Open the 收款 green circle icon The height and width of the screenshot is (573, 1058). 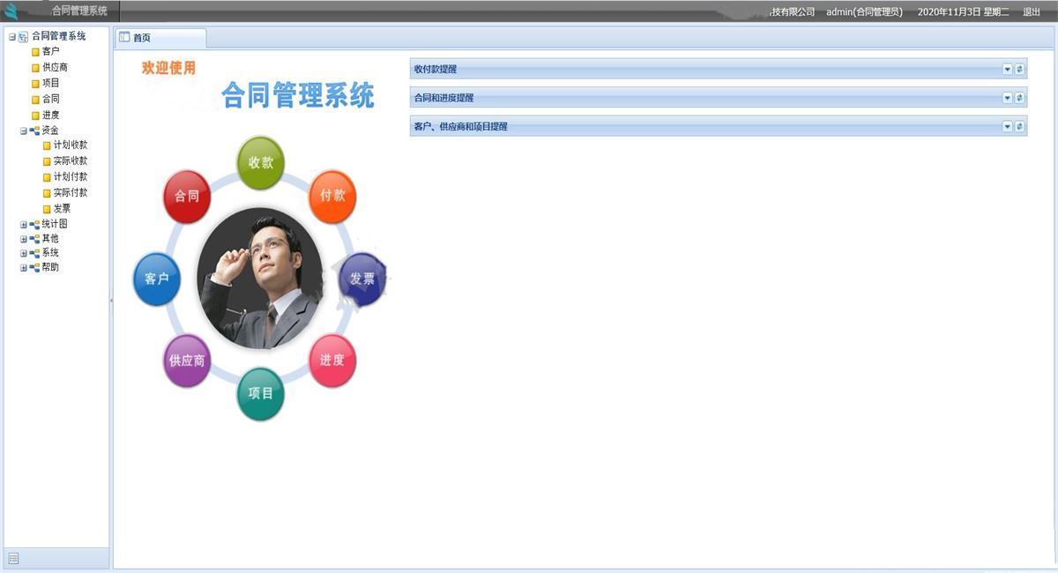[x=261, y=163]
